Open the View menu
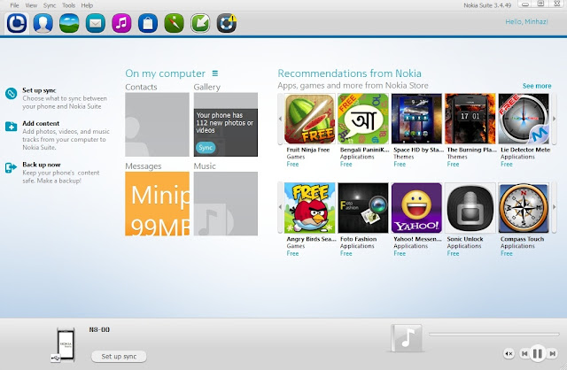The image size is (567, 370). [x=31, y=5]
